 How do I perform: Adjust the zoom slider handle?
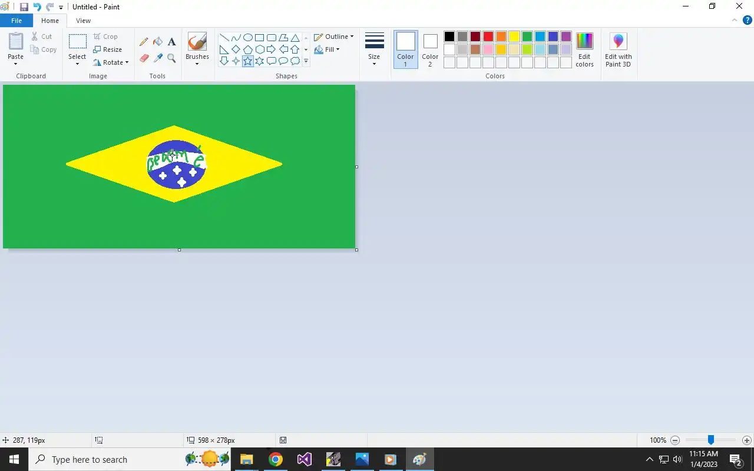711,440
